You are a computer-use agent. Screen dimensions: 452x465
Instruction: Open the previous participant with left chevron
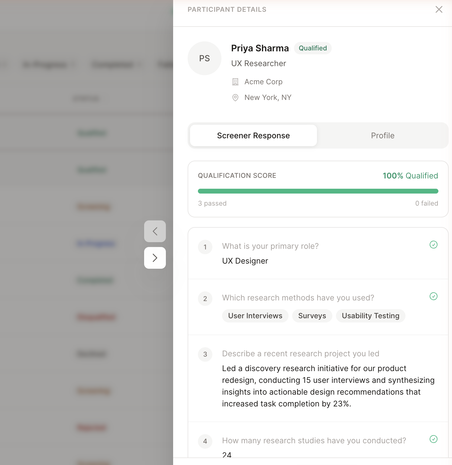pyautogui.click(x=155, y=231)
